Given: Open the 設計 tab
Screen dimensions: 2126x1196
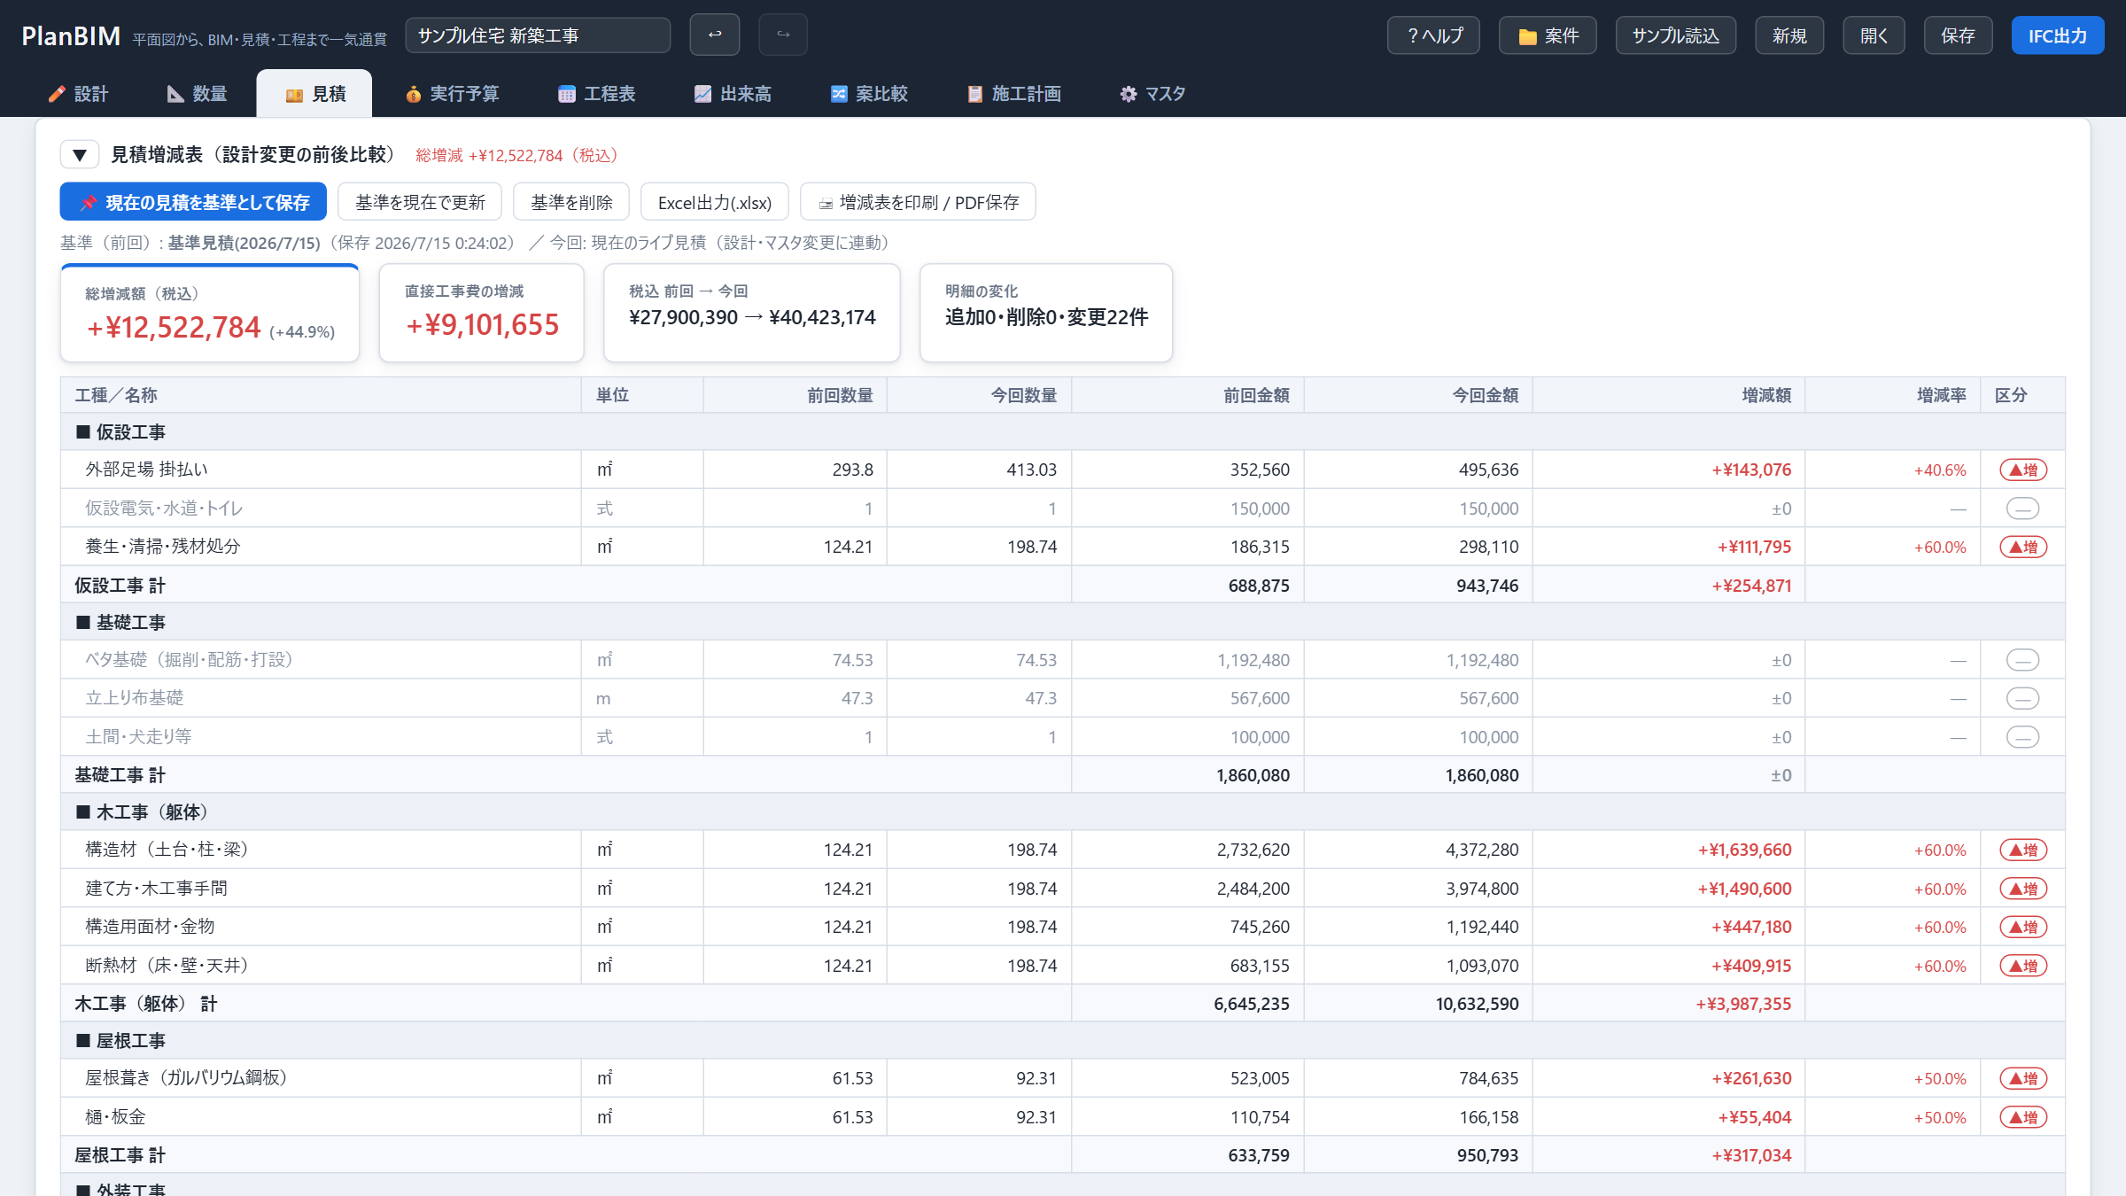Looking at the screenshot, I should [78, 94].
